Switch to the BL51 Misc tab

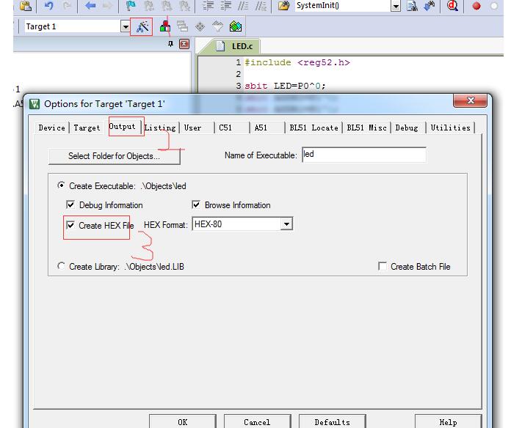(x=366, y=128)
